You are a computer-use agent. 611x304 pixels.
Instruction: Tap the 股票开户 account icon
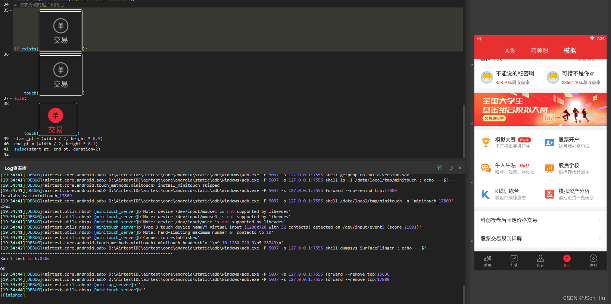[x=549, y=143]
